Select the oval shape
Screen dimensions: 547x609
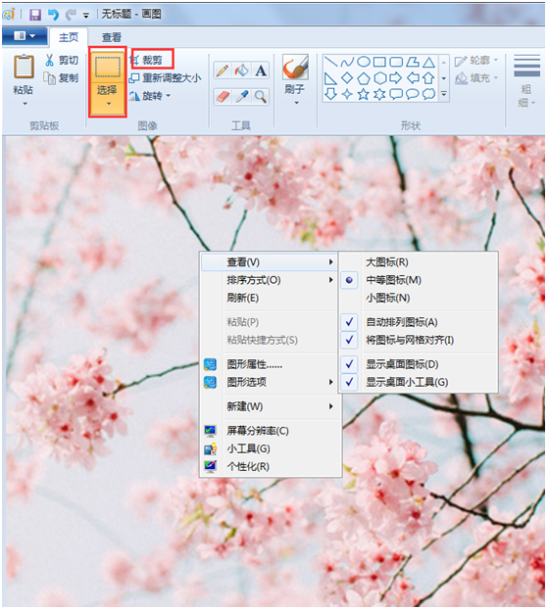pos(363,62)
